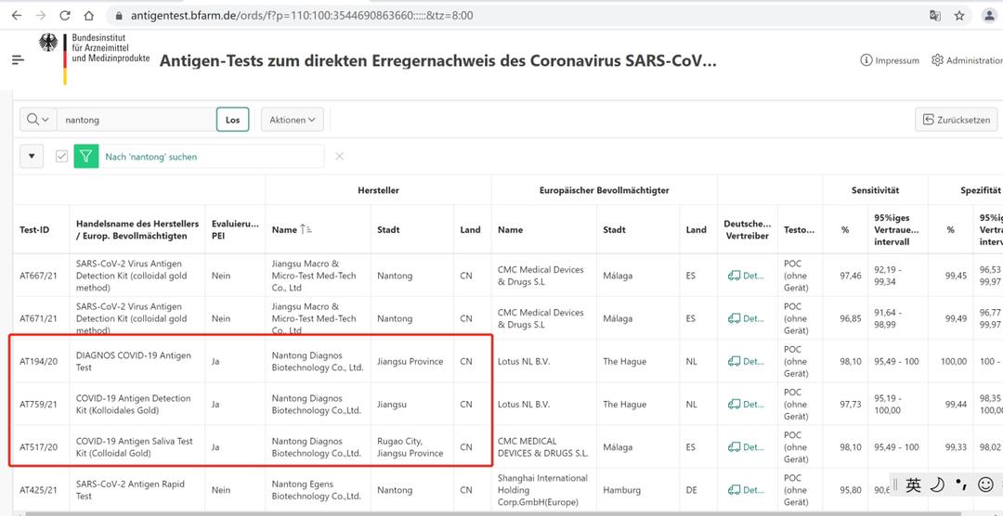Go to the browser home page

click(88, 16)
